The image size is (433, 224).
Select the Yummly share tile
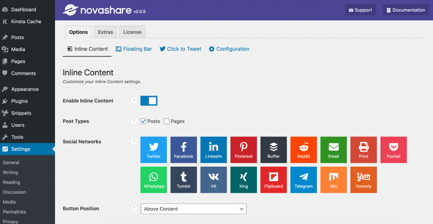click(363, 180)
